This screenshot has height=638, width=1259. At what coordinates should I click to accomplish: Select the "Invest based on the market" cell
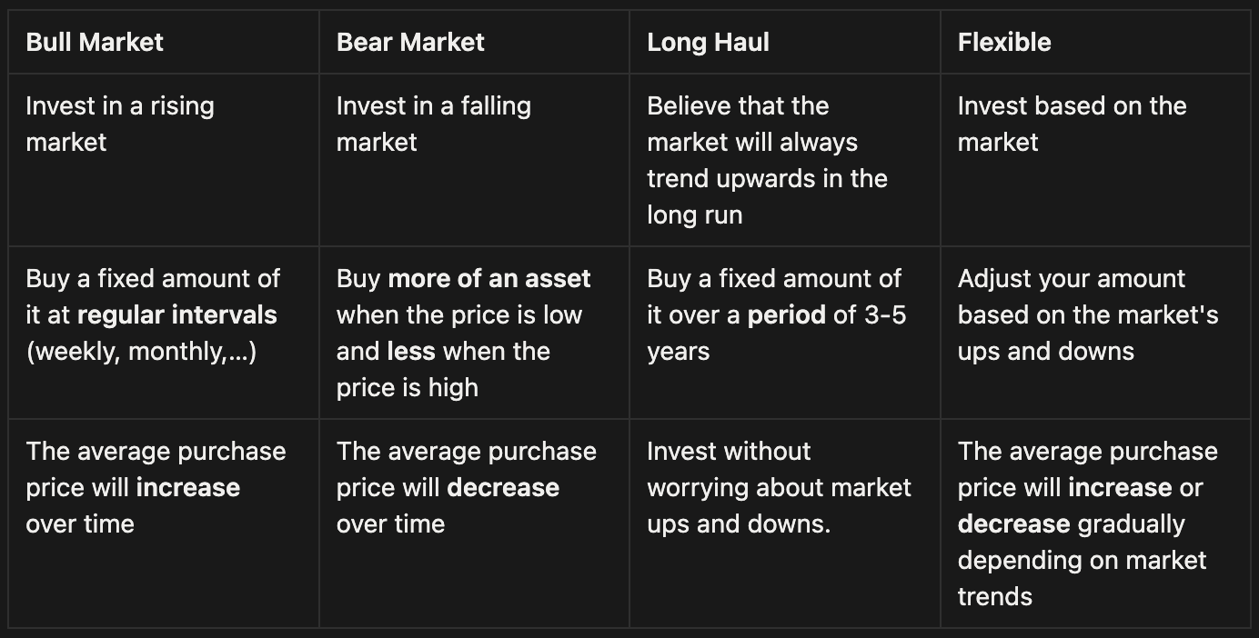(x=1072, y=124)
